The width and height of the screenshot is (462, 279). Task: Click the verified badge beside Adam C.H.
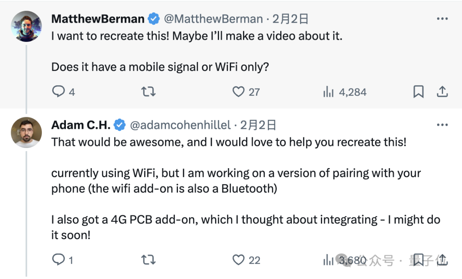click(x=120, y=125)
